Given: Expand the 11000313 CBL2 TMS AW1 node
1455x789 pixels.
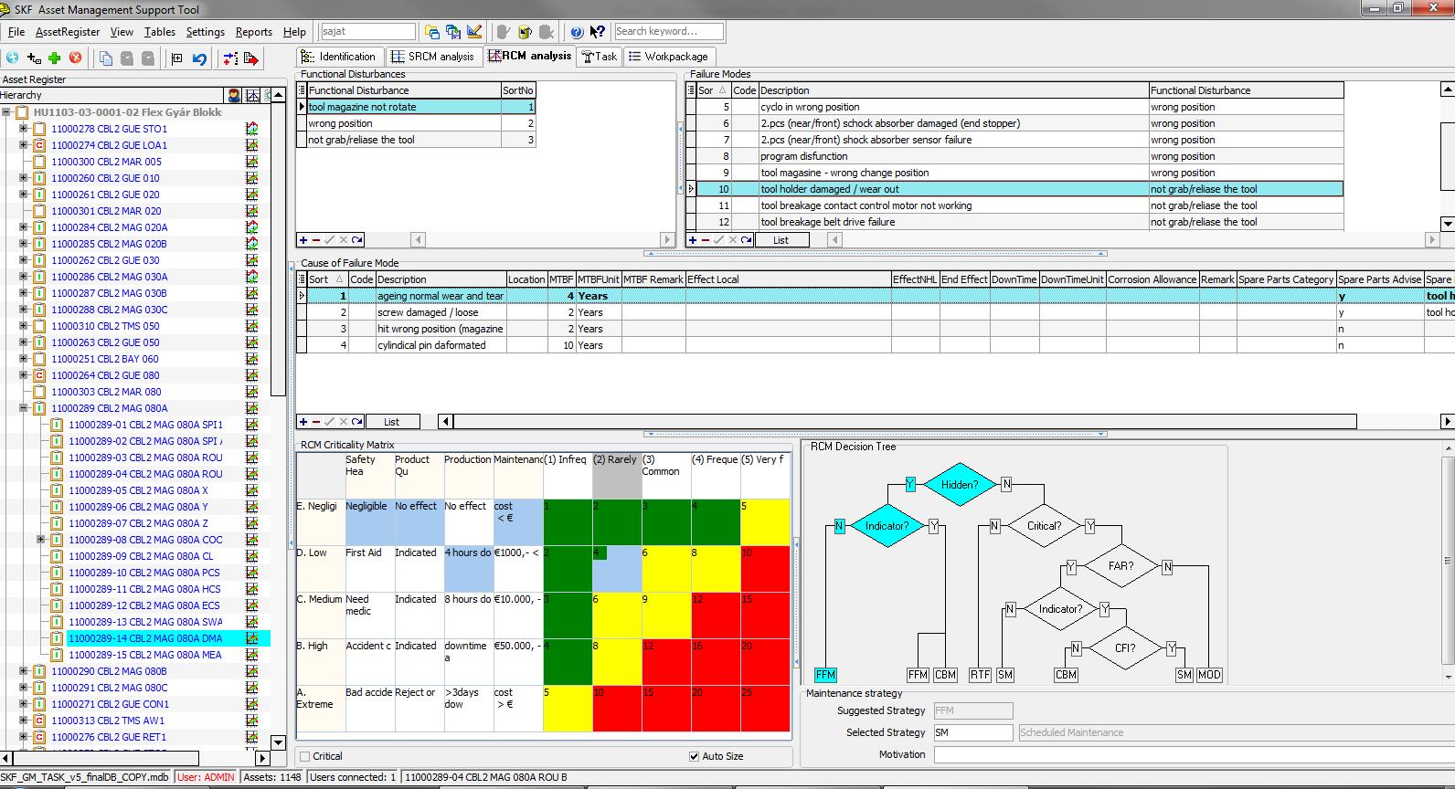Looking at the screenshot, I should (24, 721).
